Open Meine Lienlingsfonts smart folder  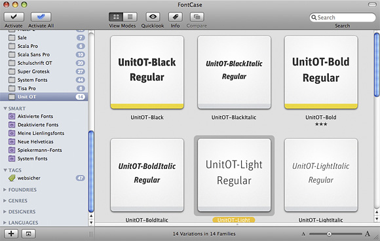point(44,133)
